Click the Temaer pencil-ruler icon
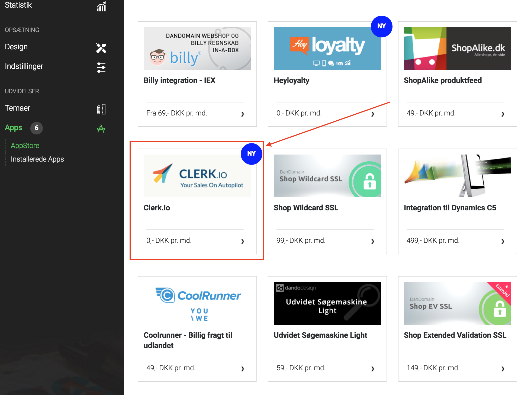This screenshot has height=395, width=521. (x=101, y=109)
